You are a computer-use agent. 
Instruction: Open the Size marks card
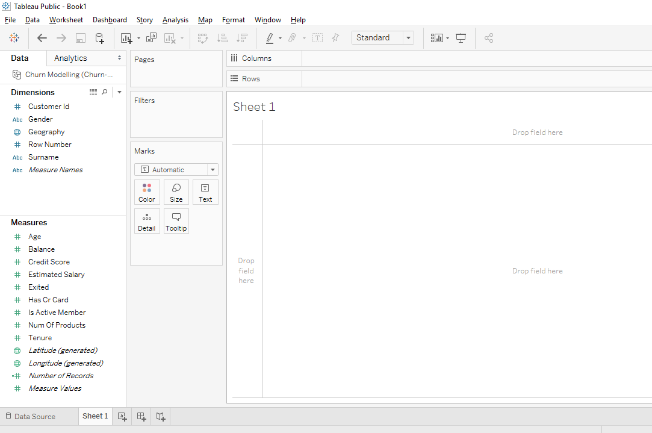pos(176,192)
